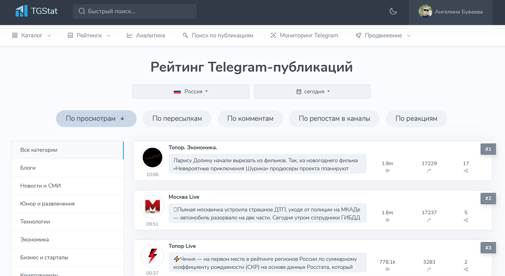Open Мониторинг Telegram menu item
This screenshot has height=276, width=505.
[x=304, y=36]
